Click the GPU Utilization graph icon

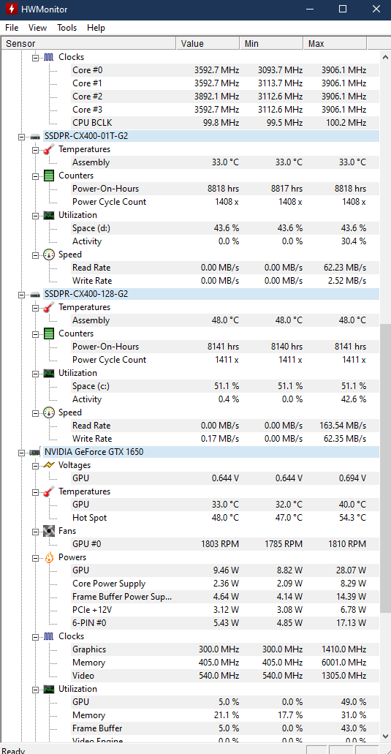[x=49, y=689]
